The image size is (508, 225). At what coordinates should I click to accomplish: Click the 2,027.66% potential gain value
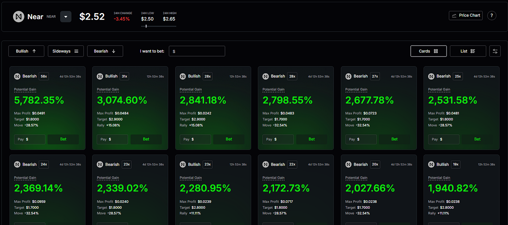(370, 188)
